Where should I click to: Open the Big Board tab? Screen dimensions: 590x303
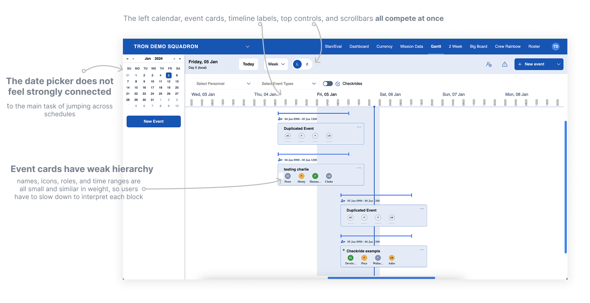[x=478, y=47]
